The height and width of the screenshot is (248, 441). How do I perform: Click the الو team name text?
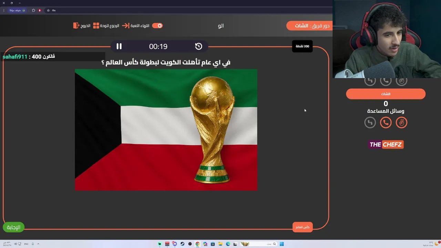(221, 26)
